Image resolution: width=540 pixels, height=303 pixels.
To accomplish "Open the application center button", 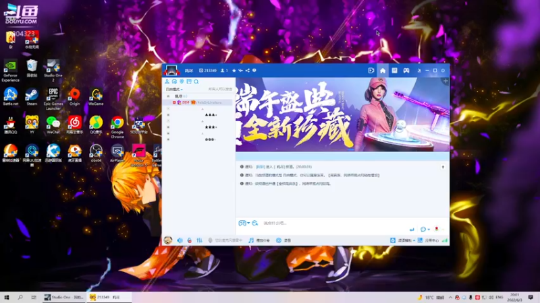I will [x=428, y=240].
